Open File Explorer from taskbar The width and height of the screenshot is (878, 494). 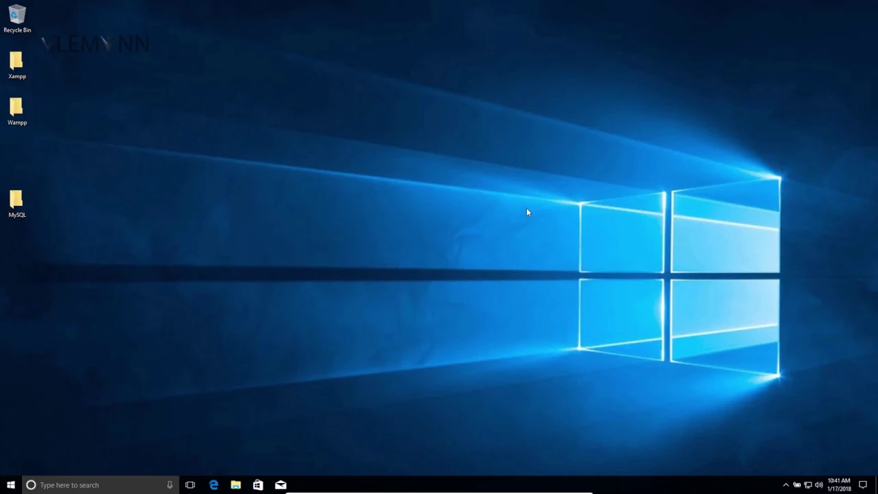pyautogui.click(x=235, y=485)
